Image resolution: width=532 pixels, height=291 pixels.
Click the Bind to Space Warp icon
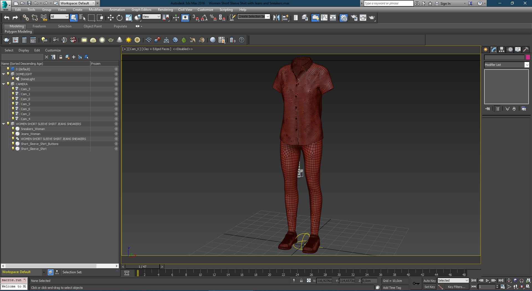pos(44,18)
